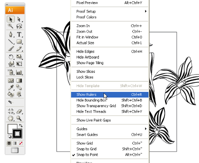Apply solid Color mode button
The image size is (199, 163).
[9, 143]
